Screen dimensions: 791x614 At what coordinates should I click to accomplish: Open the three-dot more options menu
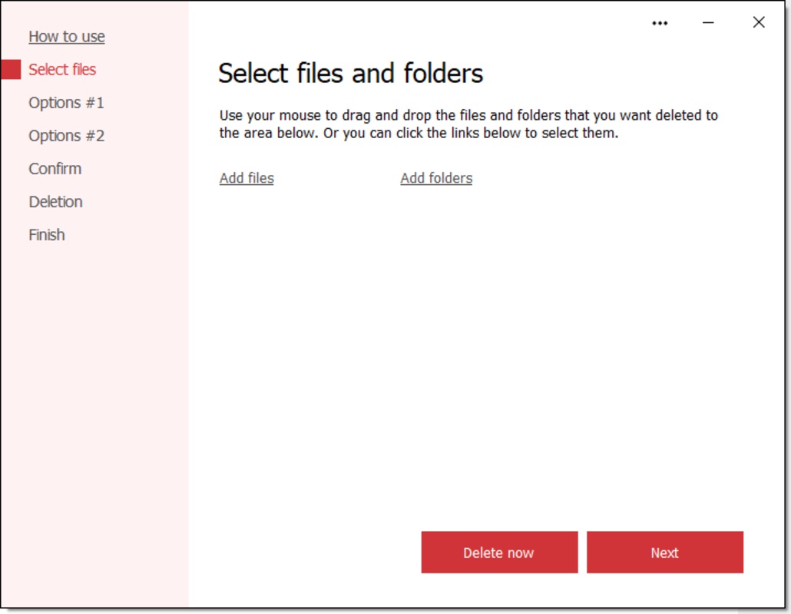(660, 23)
